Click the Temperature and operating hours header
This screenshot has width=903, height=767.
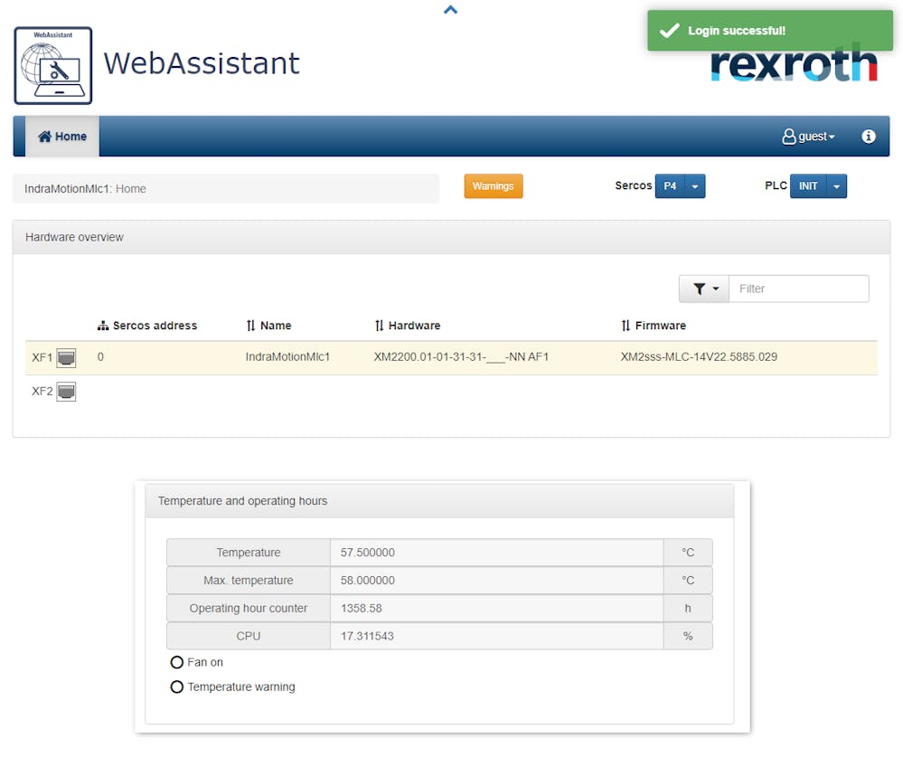[x=439, y=501]
